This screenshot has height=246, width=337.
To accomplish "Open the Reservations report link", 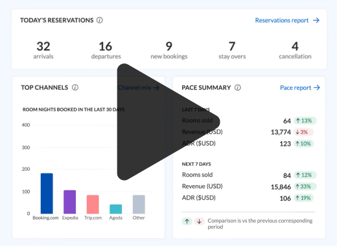I will point(282,20).
